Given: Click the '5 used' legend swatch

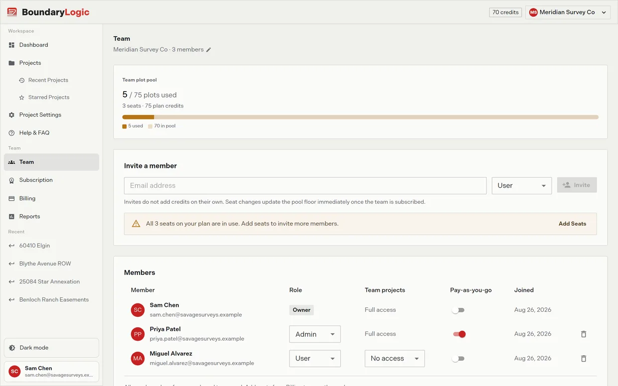Looking at the screenshot, I should click(124, 127).
